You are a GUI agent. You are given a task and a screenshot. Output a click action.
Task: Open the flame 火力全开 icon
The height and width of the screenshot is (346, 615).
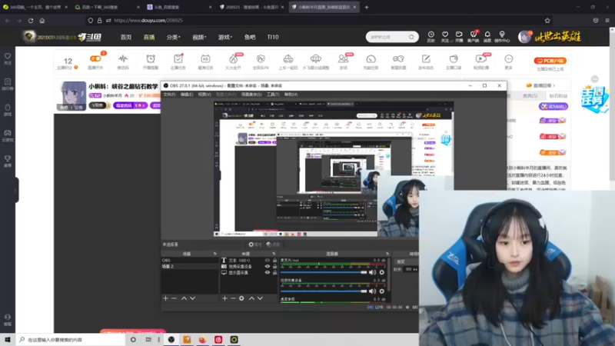pos(234,59)
